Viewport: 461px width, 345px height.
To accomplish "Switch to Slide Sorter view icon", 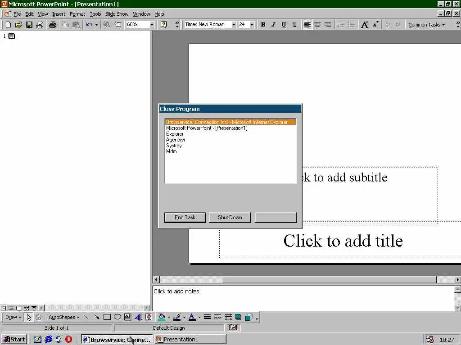I will coord(26,308).
